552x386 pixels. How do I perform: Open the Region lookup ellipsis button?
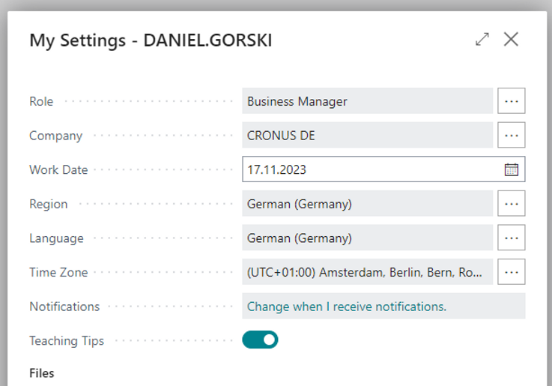[512, 204]
